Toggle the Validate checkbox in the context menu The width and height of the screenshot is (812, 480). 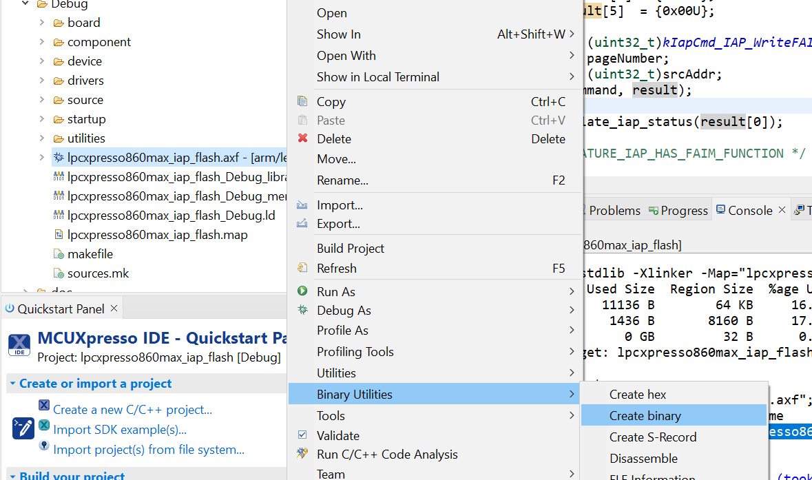(x=303, y=435)
